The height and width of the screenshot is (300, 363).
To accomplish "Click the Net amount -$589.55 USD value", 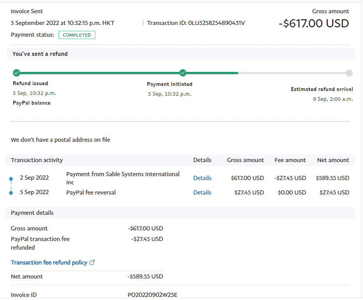I will point(145,277).
